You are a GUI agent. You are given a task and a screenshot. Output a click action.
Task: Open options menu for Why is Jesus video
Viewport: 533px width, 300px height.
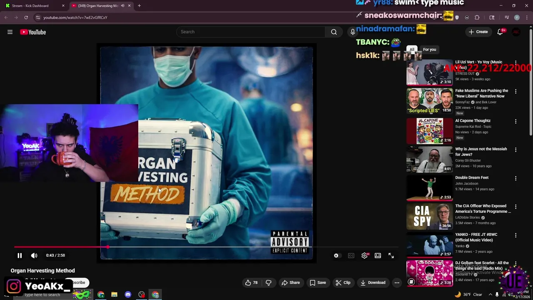516,150
